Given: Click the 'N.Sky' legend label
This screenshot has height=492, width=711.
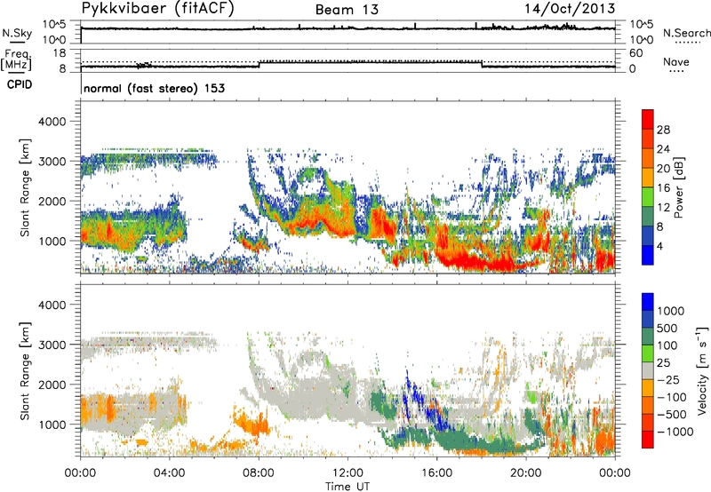Looking at the screenshot, I should click(17, 33).
